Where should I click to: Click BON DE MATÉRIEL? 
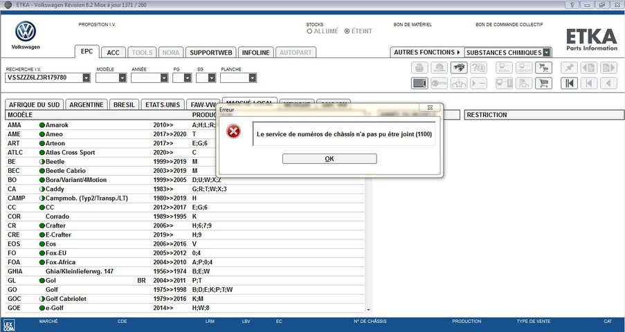pyautogui.click(x=413, y=25)
